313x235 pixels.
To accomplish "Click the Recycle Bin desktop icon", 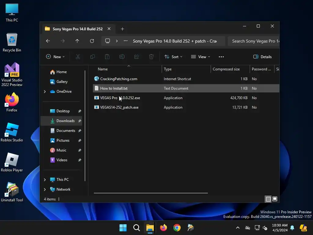I will (x=12, y=43).
